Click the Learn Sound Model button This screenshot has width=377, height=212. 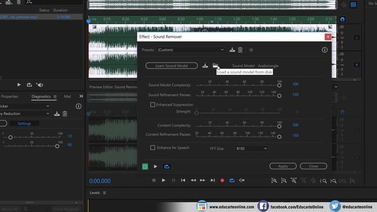coord(171,65)
